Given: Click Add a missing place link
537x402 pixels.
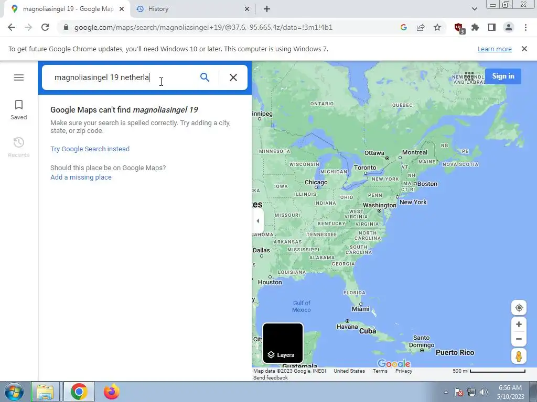Looking at the screenshot, I should coord(81,177).
